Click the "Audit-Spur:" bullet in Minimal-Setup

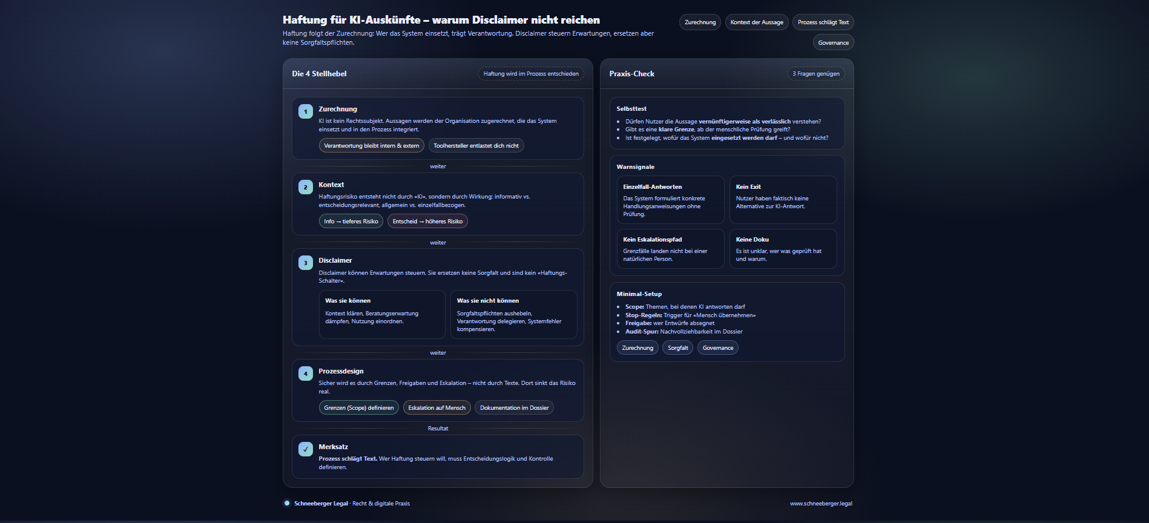(x=683, y=332)
